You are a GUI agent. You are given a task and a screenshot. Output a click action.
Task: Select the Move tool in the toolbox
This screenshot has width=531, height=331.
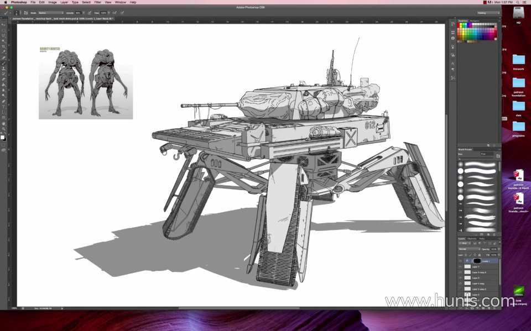tap(3, 24)
